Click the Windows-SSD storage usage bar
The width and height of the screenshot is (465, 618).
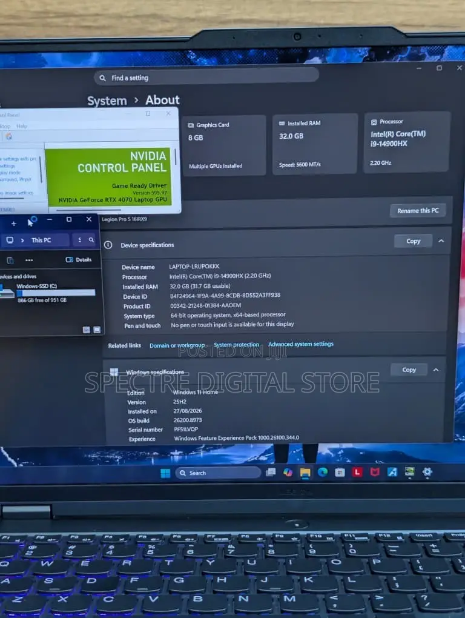(56, 293)
